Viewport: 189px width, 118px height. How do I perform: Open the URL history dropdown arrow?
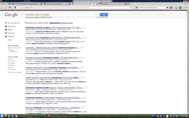130,8
